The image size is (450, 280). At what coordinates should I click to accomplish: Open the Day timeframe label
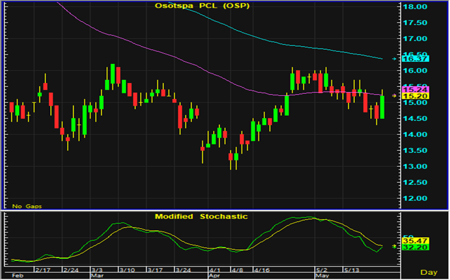point(429,272)
